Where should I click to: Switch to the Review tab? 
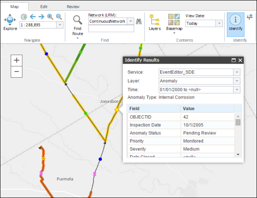(73, 7)
